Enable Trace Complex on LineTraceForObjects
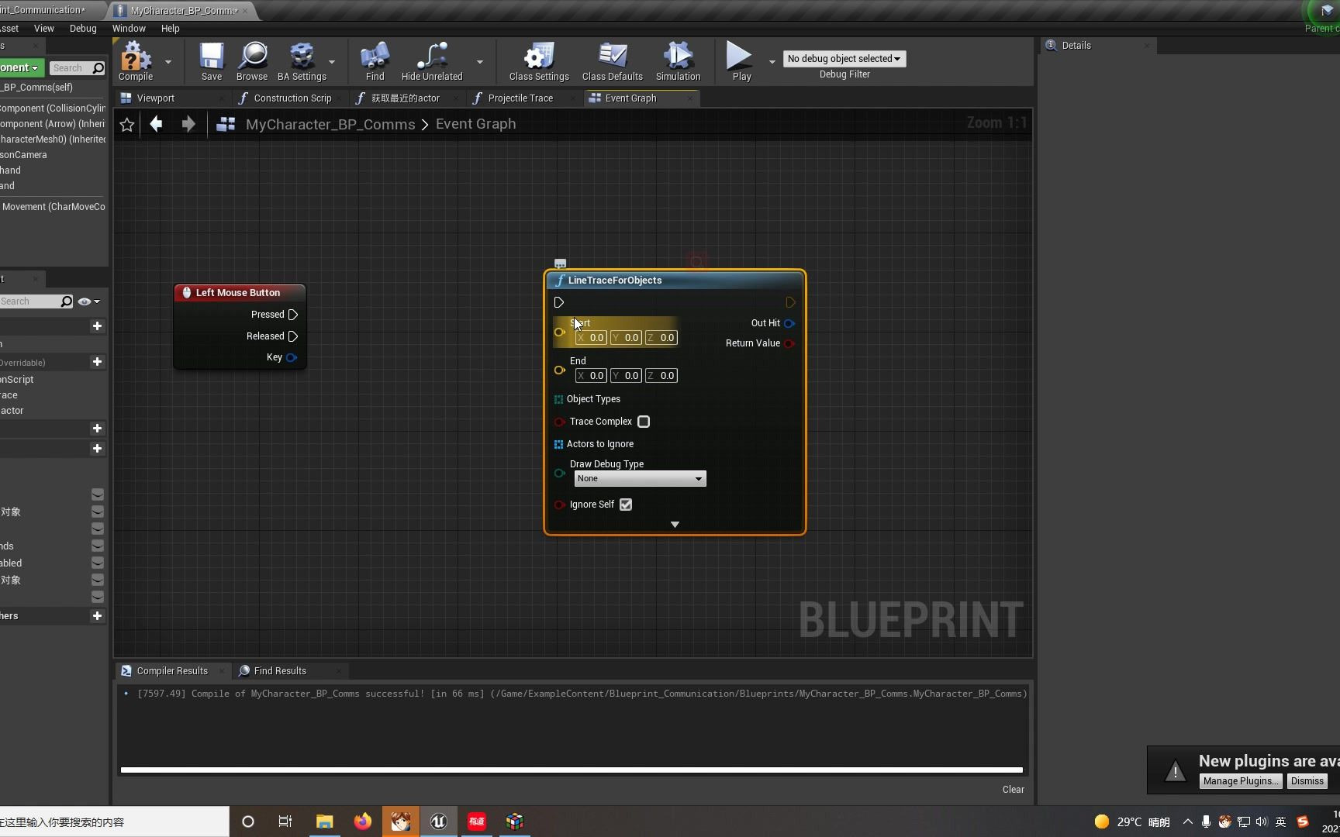Viewport: 1340px width, 837px height. tap(643, 422)
